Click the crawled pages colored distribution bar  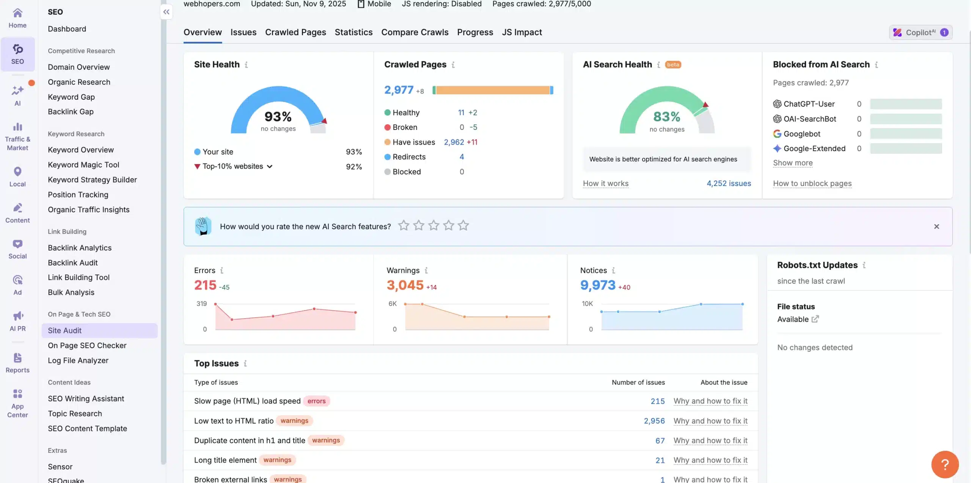point(493,90)
